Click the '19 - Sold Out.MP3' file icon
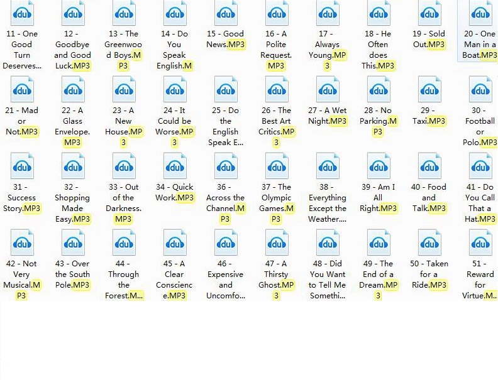Screen dimensions: 498x380 [x=429, y=13]
